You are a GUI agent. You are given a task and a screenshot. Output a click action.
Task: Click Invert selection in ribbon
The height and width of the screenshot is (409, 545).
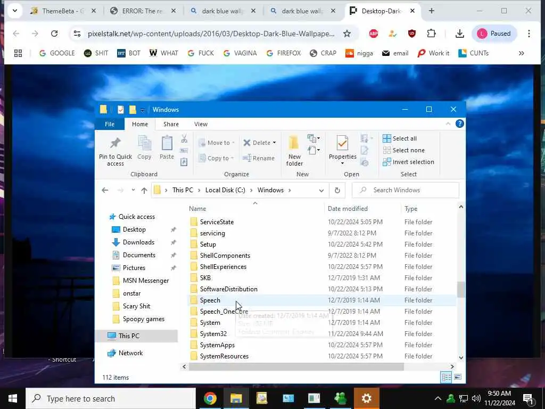[408, 162]
